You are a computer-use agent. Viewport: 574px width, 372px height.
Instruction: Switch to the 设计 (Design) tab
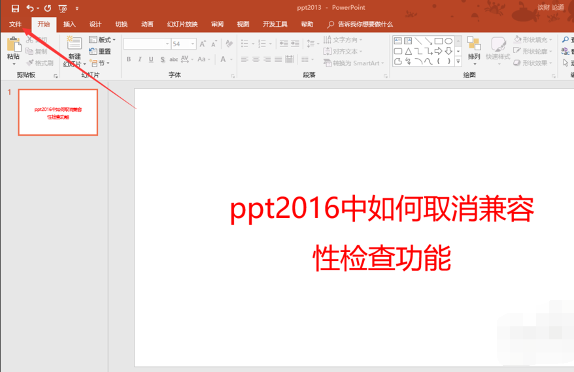pos(95,24)
